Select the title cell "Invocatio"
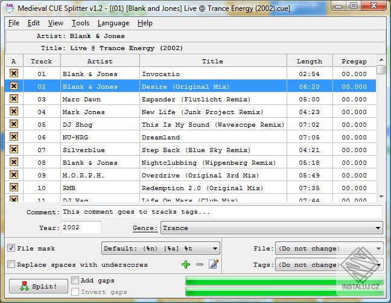The width and height of the screenshot is (391, 303). (x=213, y=74)
